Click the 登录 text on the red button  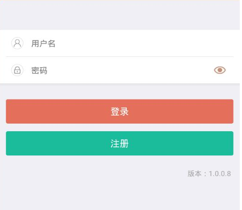pos(120,111)
